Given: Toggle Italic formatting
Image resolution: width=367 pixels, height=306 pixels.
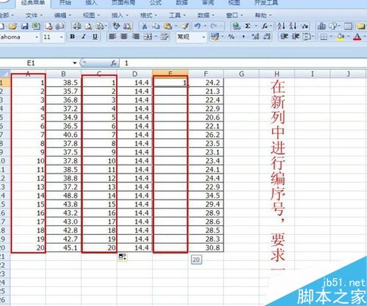Looking at the screenshot, I should [84, 37].
